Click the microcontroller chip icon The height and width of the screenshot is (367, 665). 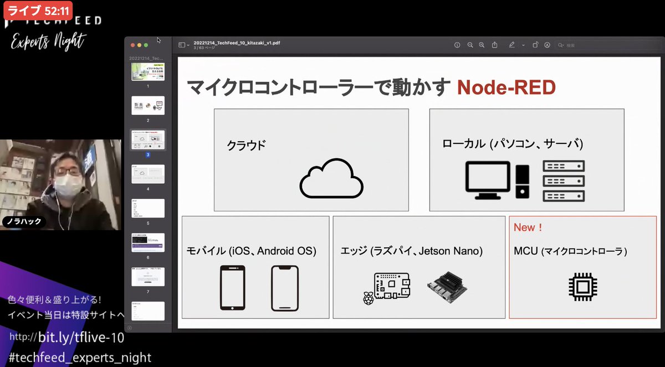click(x=582, y=287)
